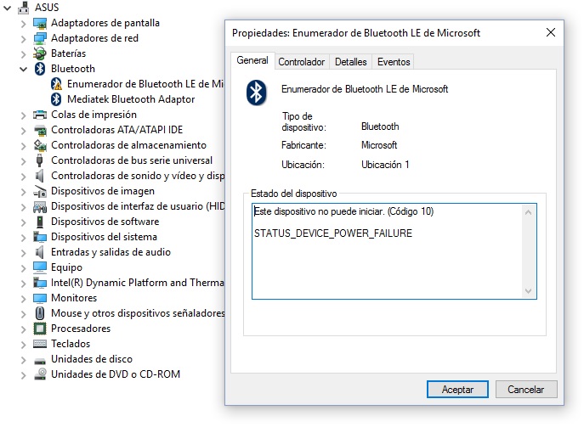Expand Dispositivos del sistema
This screenshot has height=444, width=584.
point(23,237)
